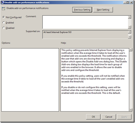Click the Next Setting button
Screen dimensions: 135x123
point(103,10)
